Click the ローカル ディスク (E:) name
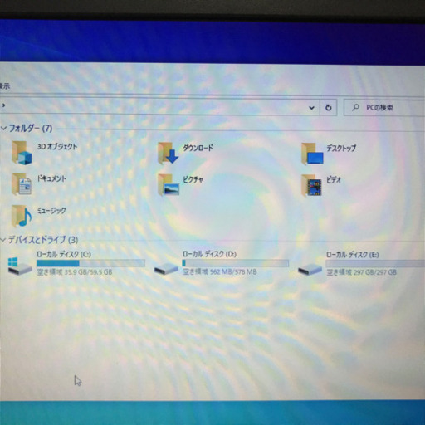 tap(353, 255)
